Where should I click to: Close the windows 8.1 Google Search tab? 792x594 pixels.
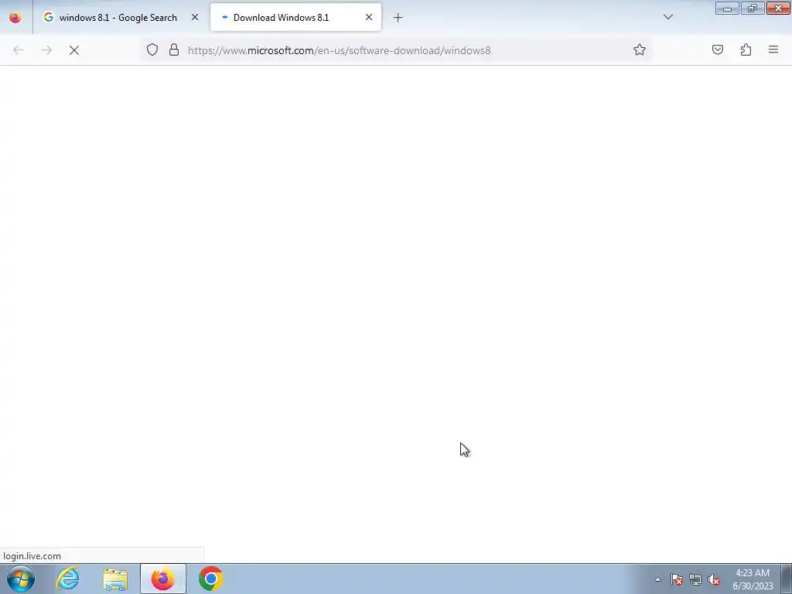[x=194, y=18]
